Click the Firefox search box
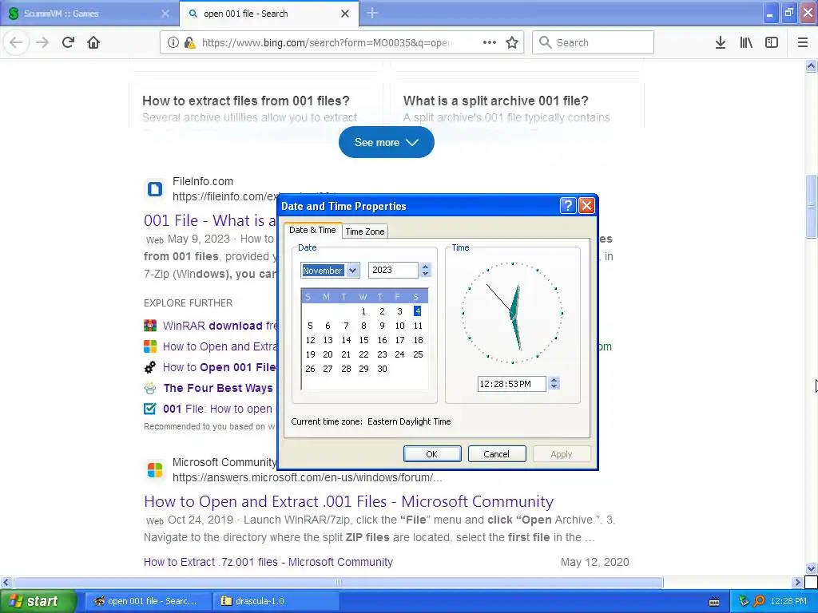Viewport: 818px width, 613px height. [593, 42]
